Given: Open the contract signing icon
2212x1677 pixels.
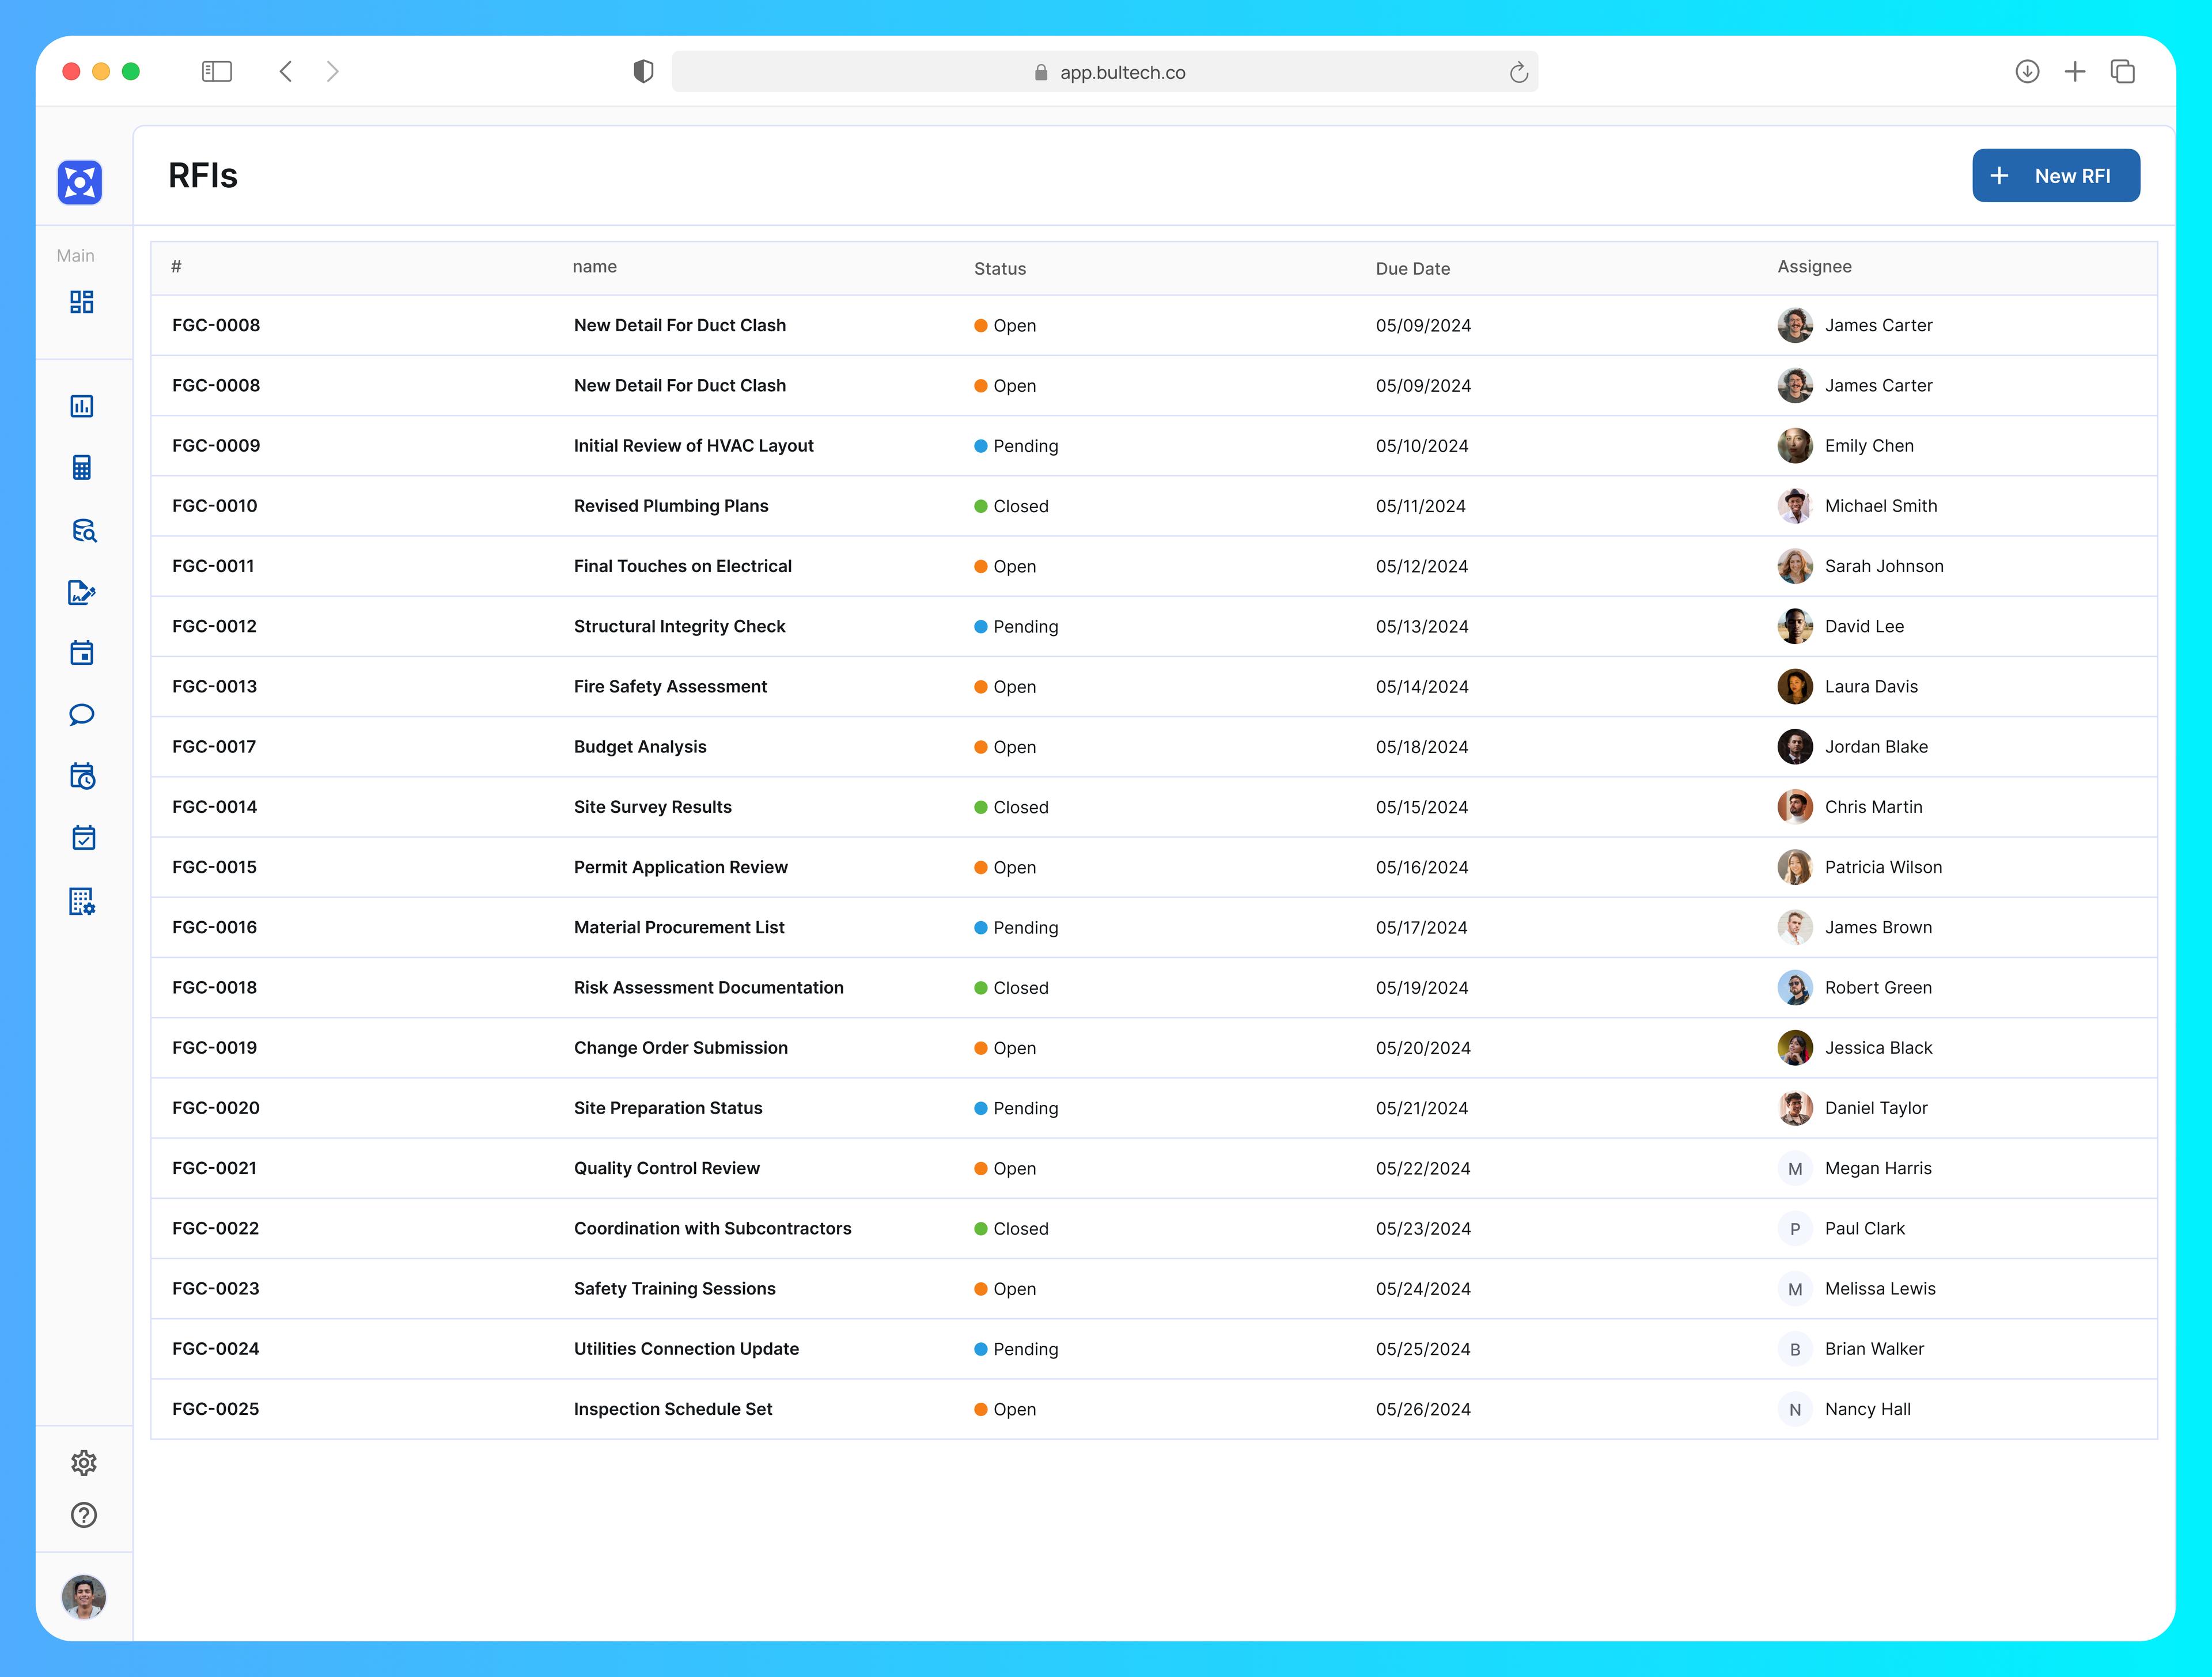Looking at the screenshot, I should (x=82, y=592).
